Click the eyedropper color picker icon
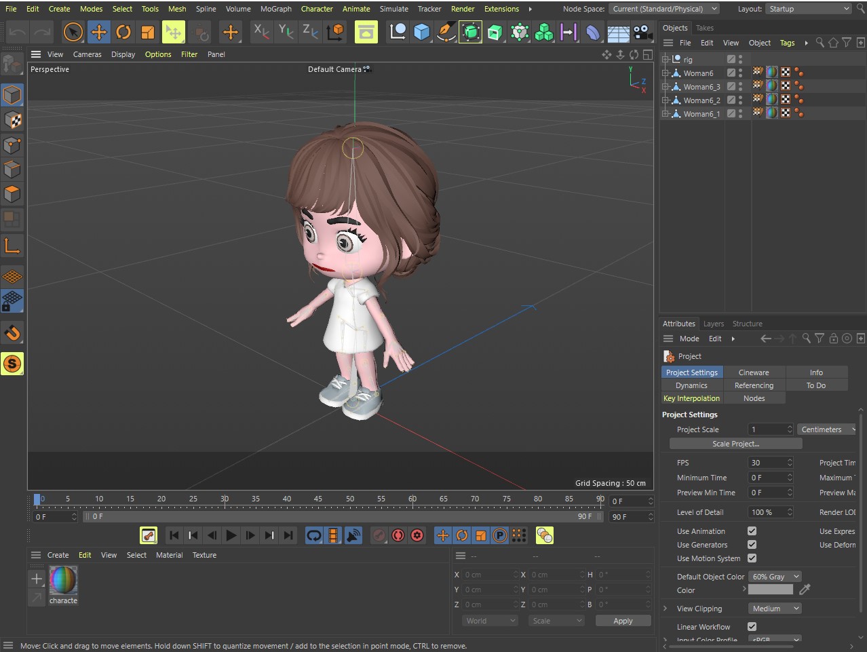The height and width of the screenshot is (652, 867). pyautogui.click(x=805, y=590)
